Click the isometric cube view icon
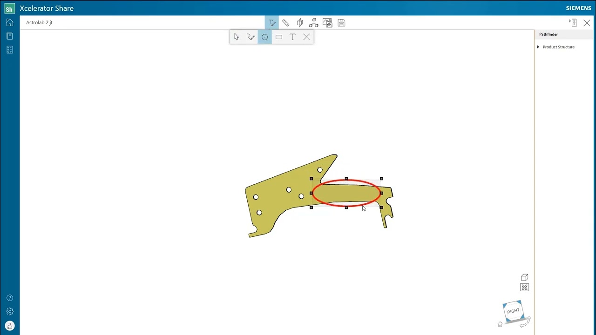The width and height of the screenshot is (596, 335). point(525,277)
